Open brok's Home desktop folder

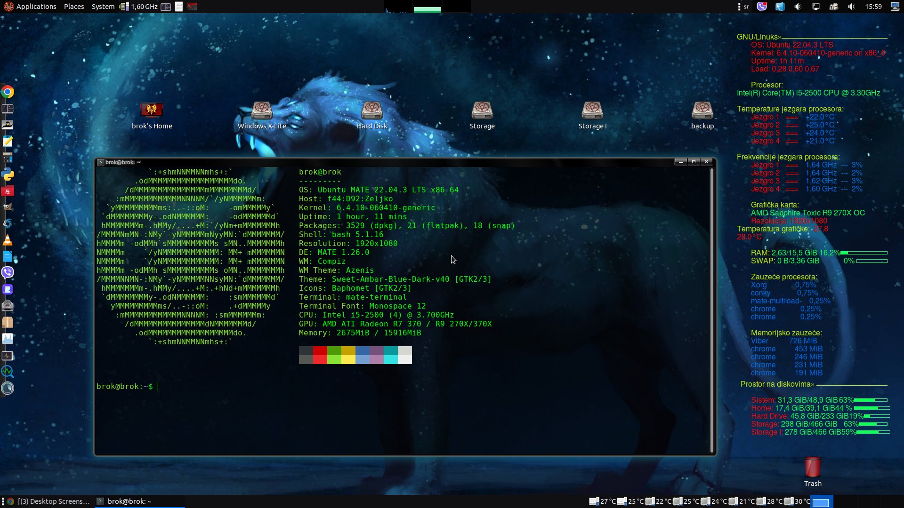pos(152,111)
